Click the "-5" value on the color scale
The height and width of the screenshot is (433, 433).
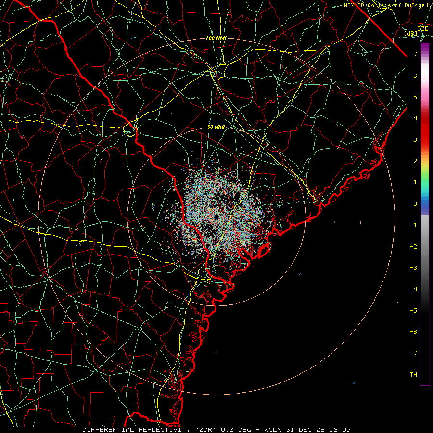pyautogui.click(x=413, y=311)
